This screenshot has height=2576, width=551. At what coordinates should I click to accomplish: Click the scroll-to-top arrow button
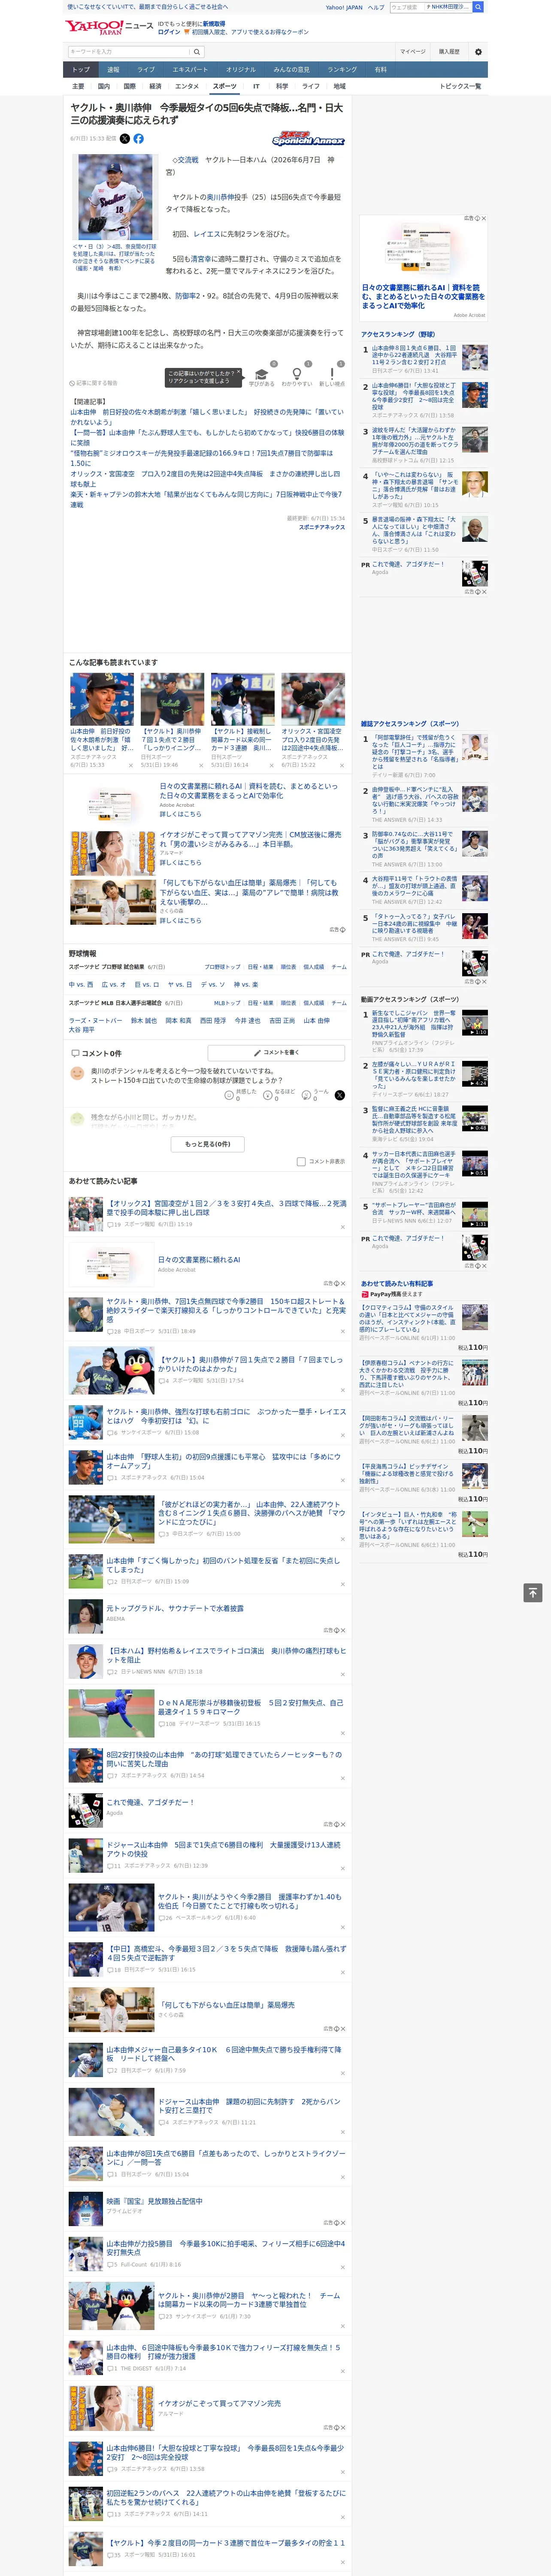533,1592
